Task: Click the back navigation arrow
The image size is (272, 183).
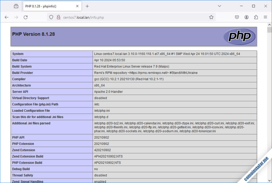Action: click(x=7, y=17)
